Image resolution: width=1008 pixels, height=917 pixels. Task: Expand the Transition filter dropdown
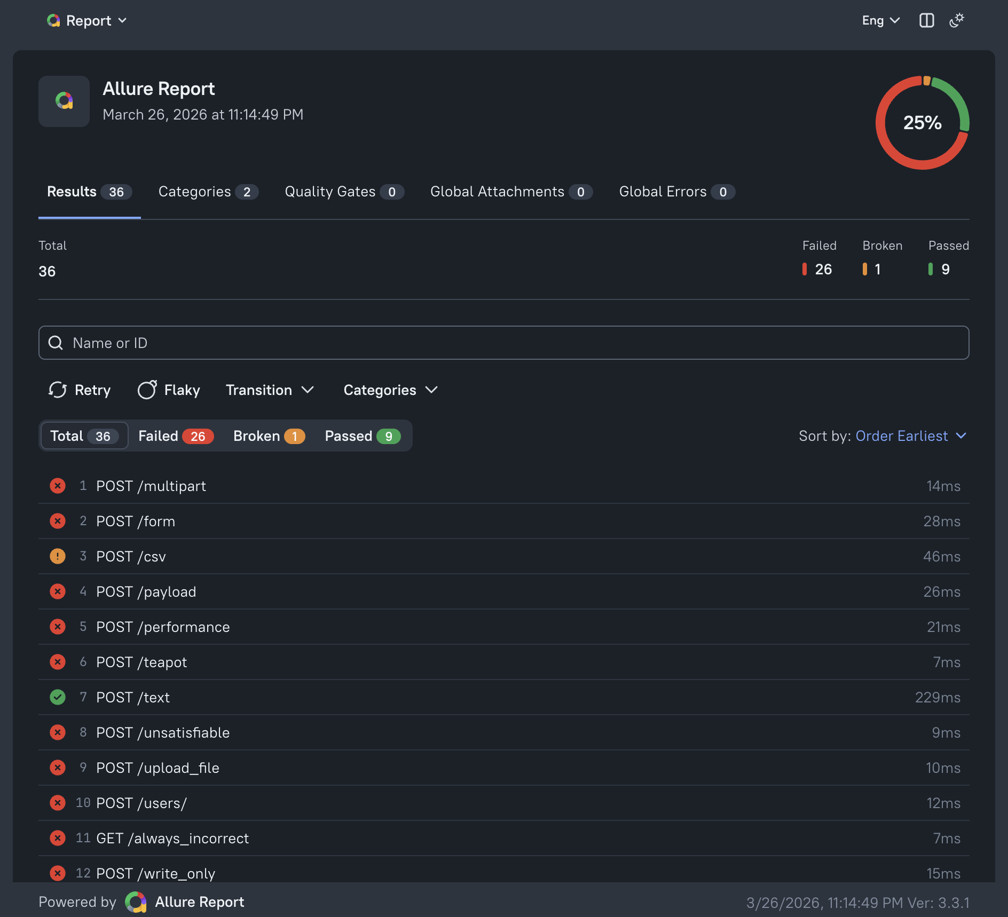point(270,390)
